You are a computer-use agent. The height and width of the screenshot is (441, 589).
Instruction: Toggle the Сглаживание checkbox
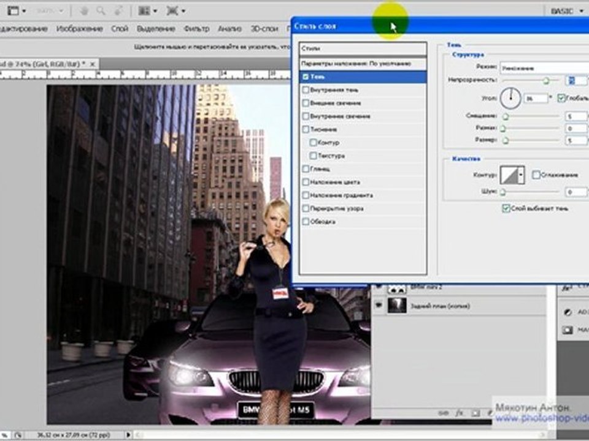coord(536,175)
